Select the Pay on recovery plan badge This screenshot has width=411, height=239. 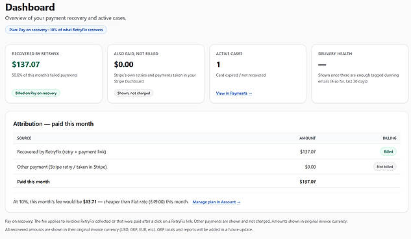pos(56,30)
